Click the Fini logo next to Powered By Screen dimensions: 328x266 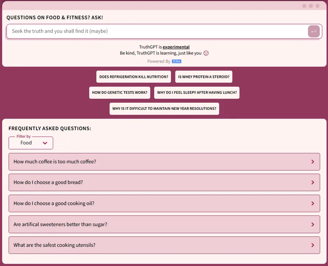pyautogui.click(x=176, y=61)
